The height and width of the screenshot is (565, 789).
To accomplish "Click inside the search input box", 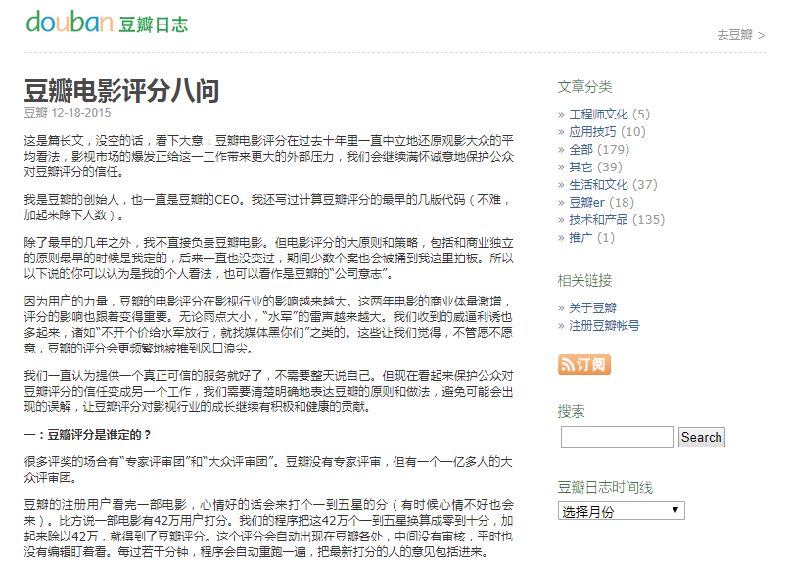I will 615,438.
